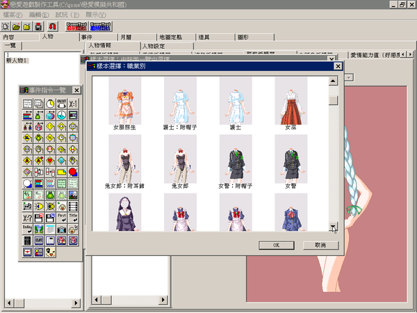417x313 pixels.
Task: Select the Title return command icon
Action: 73,218
